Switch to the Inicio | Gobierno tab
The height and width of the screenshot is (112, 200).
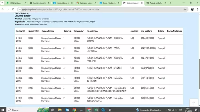point(108,3)
